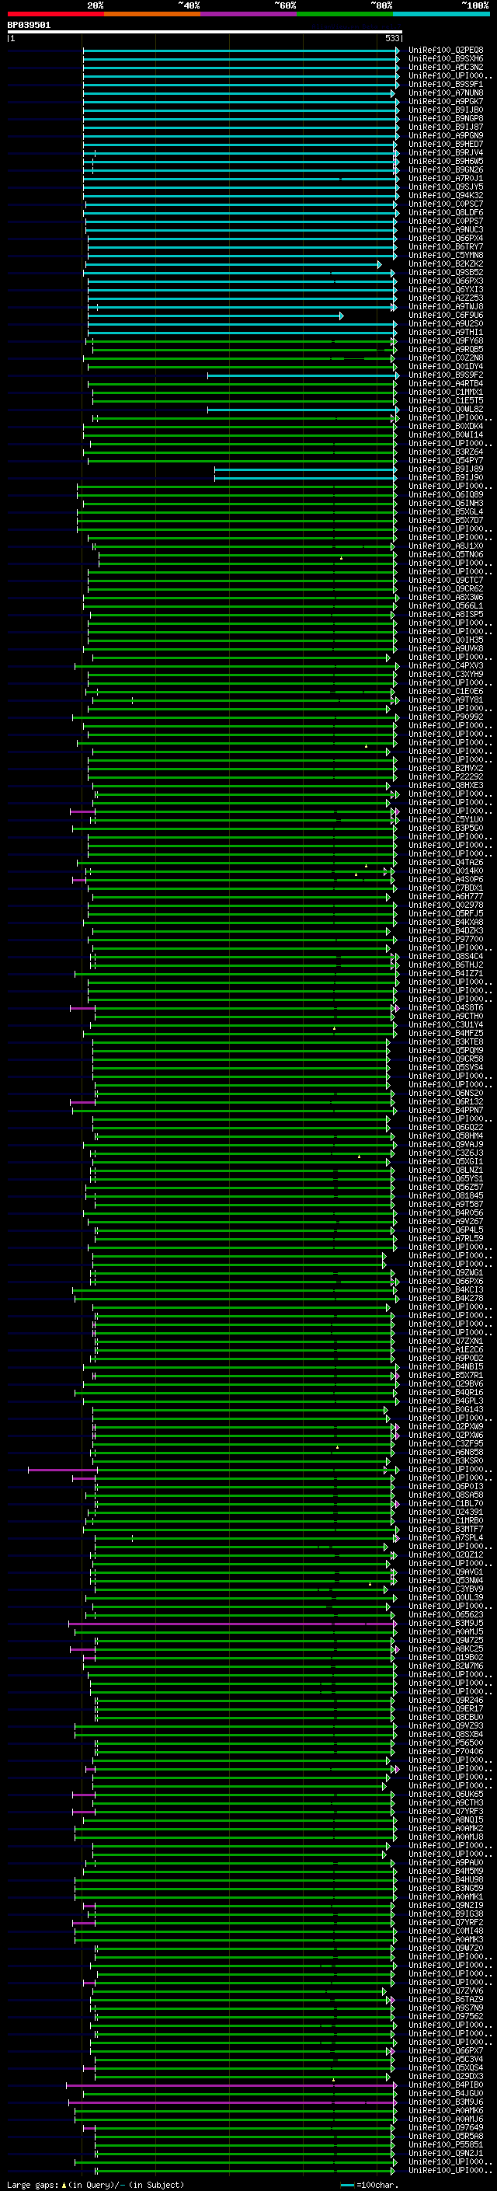The height and width of the screenshot is (2191, 497).
Task: Click the cyan alignment bar for UniRef100_C6F9U6
Action: 215,316
